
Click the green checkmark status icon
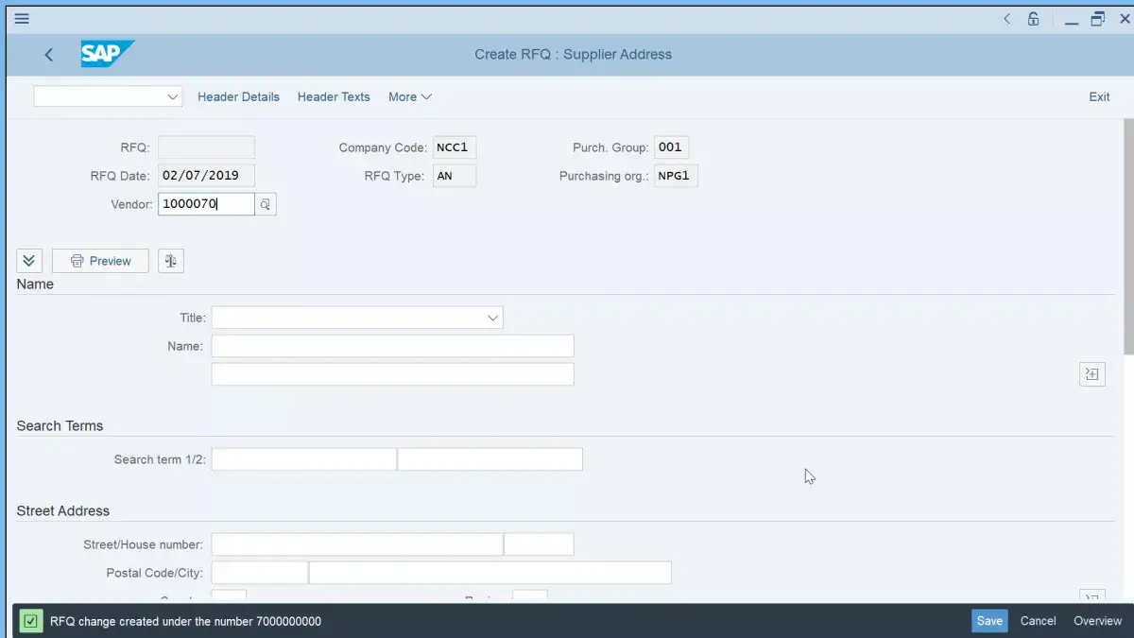click(x=31, y=621)
